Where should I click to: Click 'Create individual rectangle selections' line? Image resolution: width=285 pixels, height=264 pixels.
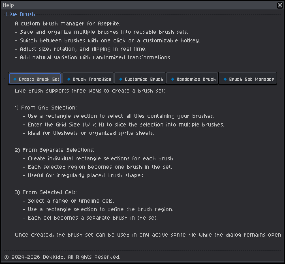[99, 158]
